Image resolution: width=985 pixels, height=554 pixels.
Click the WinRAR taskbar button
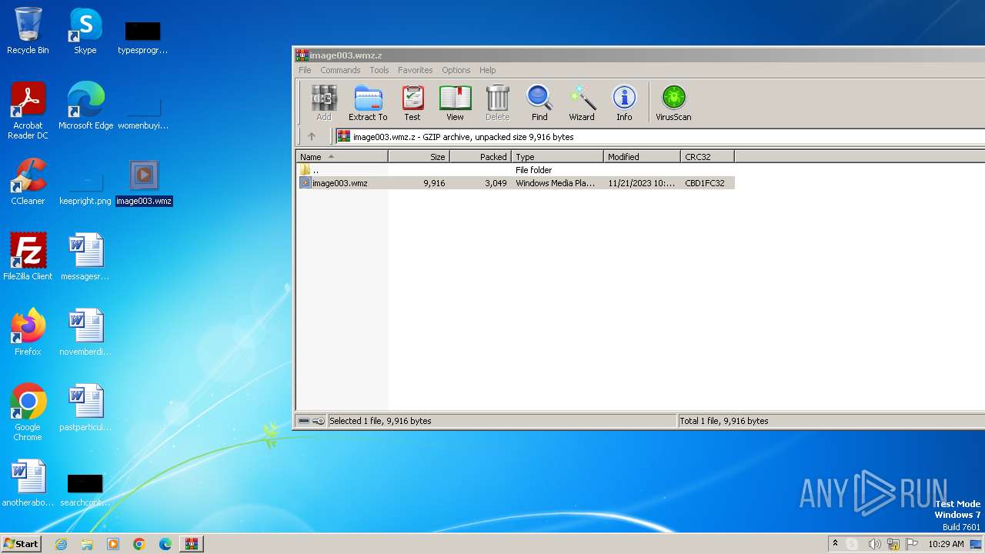point(192,544)
